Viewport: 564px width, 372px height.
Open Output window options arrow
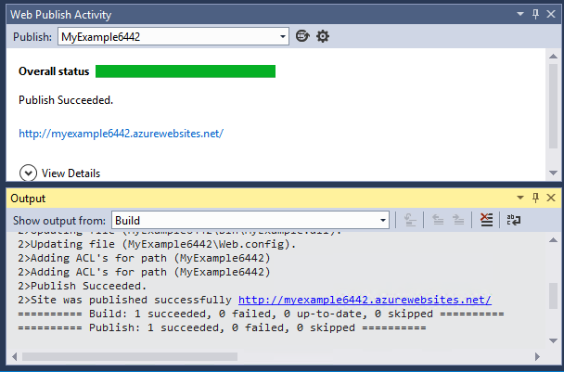coord(520,198)
